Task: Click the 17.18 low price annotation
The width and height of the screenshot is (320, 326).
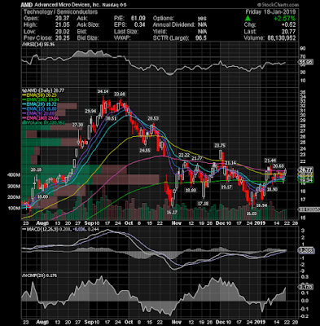Action: tap(203, 203)
